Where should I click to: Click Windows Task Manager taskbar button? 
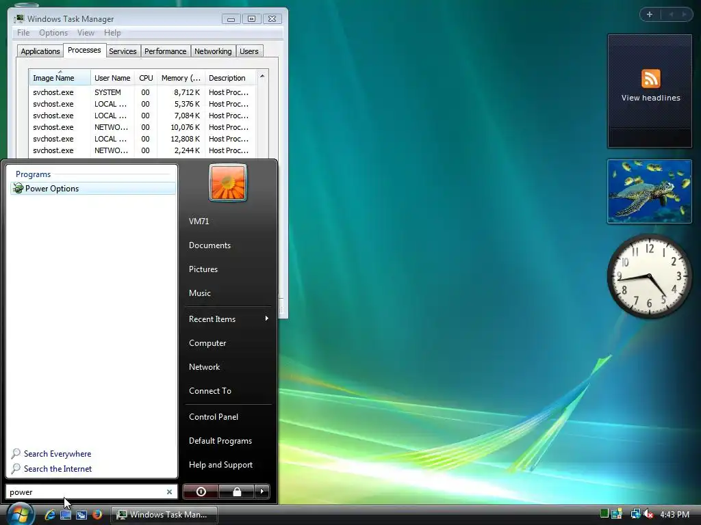pyautogui.click(x=164, y=515)
